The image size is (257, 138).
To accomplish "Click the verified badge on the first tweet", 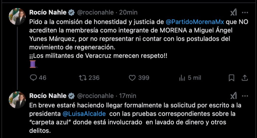I will click(x=72, y=12).
